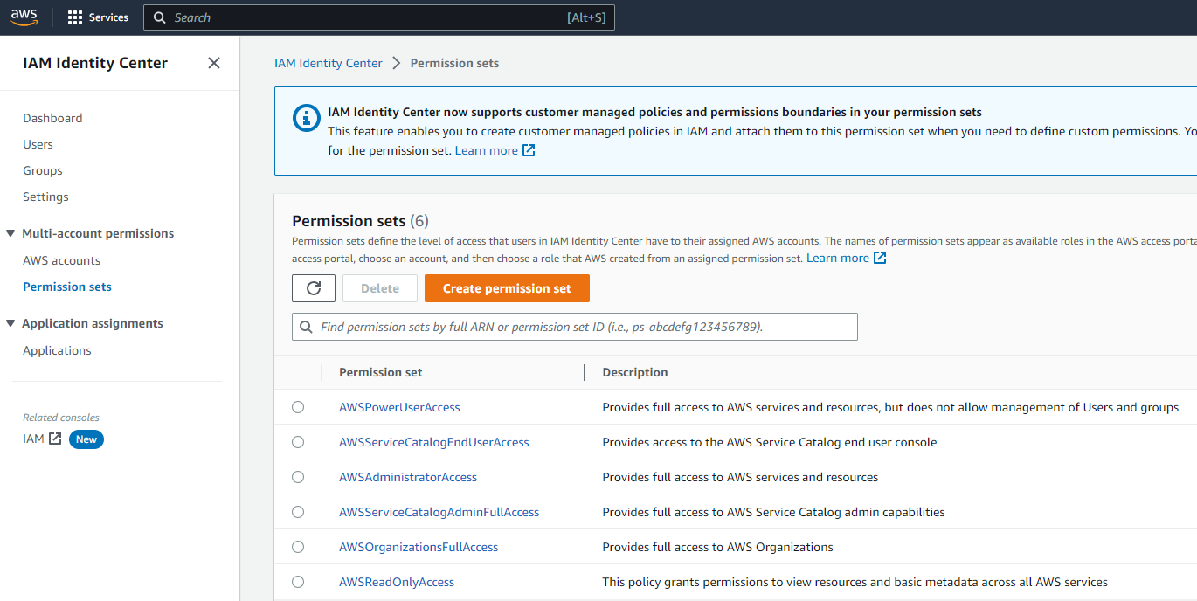Focus the top AWS search field
The width and height of the screenshot is (1197, 601).
click(379, 17)
